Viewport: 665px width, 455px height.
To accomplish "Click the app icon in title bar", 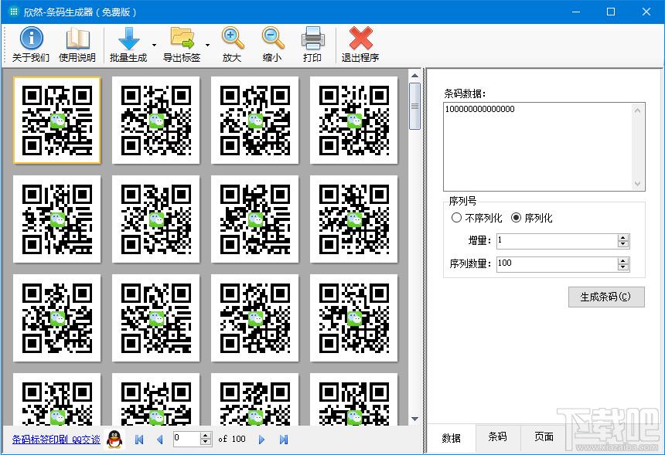I will point(14,12).
